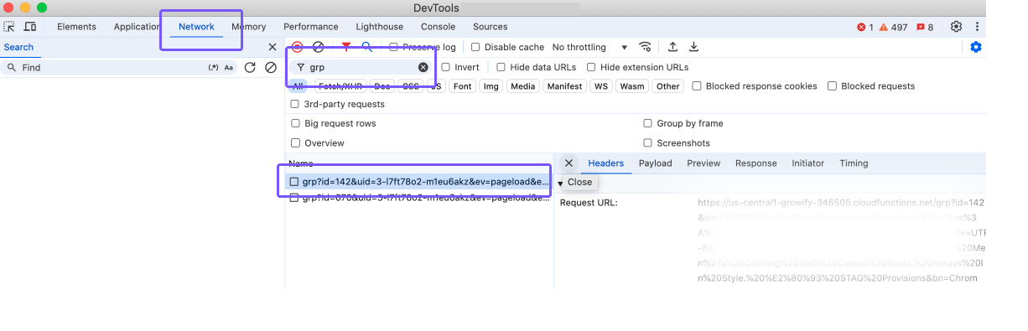
Task: Toggle regular expression search option
Action: 214,67
